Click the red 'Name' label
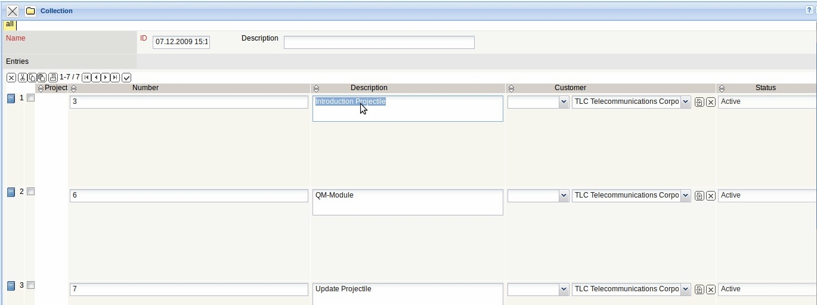Screen dimensions: 817x305 [x=16, y=38]
